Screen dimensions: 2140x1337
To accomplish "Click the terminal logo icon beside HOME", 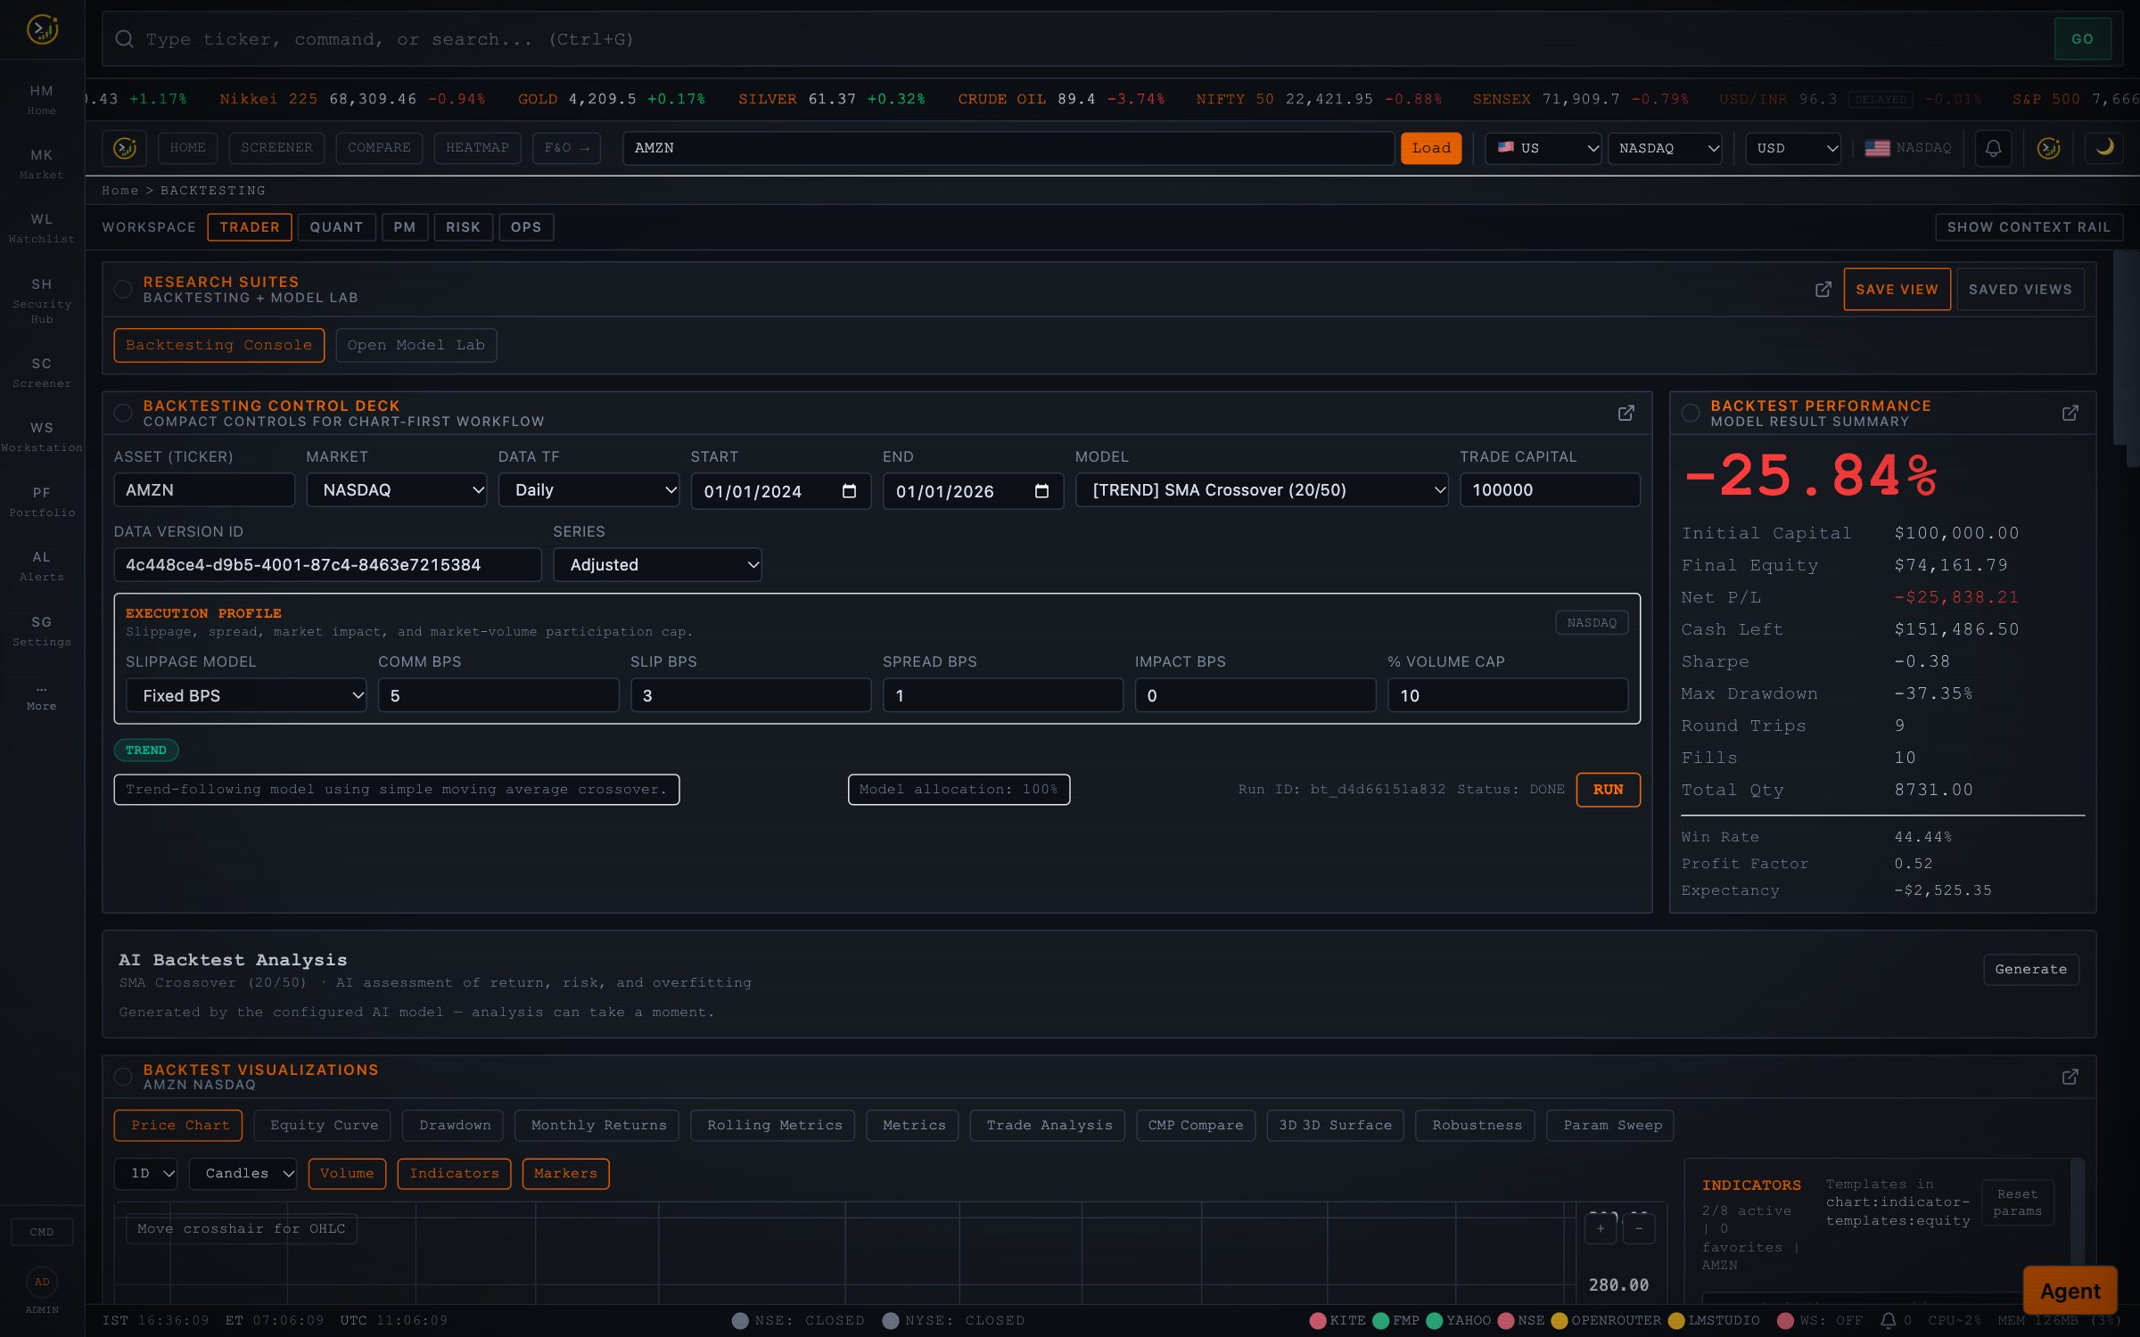I will 125,148.
